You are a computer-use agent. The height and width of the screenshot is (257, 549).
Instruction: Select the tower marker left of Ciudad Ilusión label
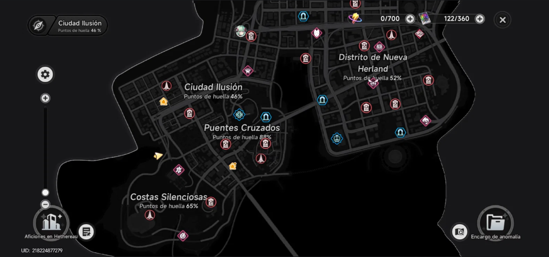click(x=167, y=86)
